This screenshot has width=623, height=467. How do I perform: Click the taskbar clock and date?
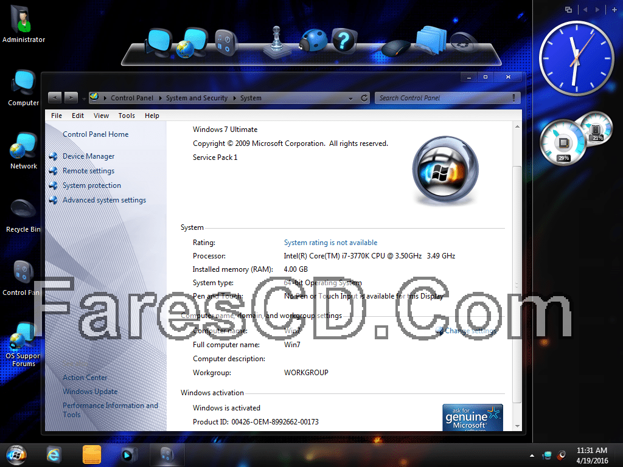[592, 455]
